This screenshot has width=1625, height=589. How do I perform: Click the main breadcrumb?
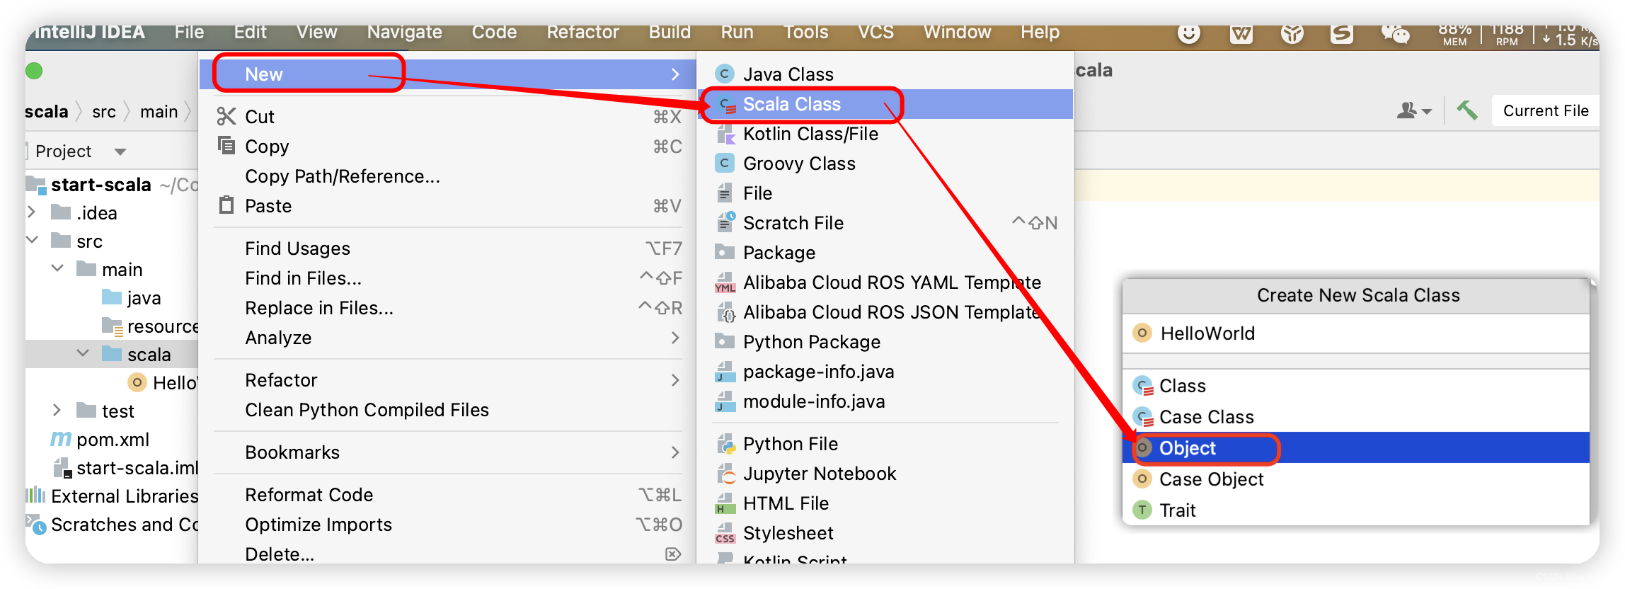(x=159, y=111)
